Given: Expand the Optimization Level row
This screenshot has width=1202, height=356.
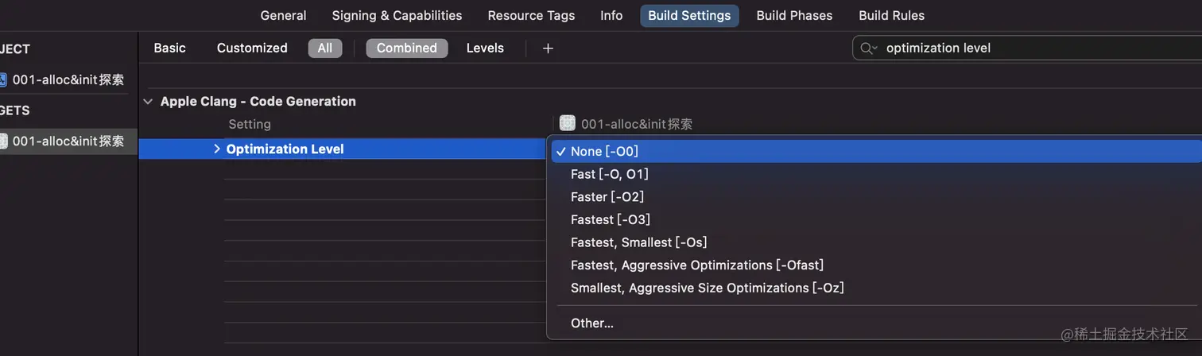Looking at the screenshot, I should click(x=217, y=149).
